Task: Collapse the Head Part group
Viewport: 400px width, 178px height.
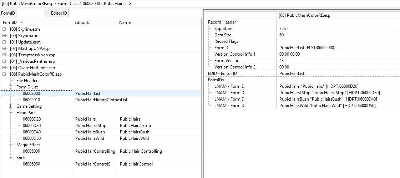Action: point(10,113)
